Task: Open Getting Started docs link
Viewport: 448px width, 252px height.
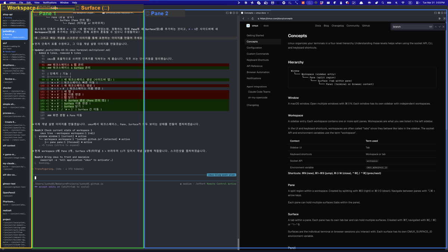Action: pyautogui.click(x=255, y=35)
